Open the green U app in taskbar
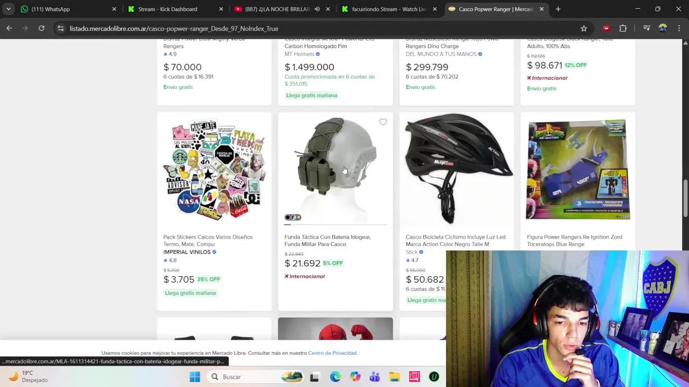 (434, 377)
